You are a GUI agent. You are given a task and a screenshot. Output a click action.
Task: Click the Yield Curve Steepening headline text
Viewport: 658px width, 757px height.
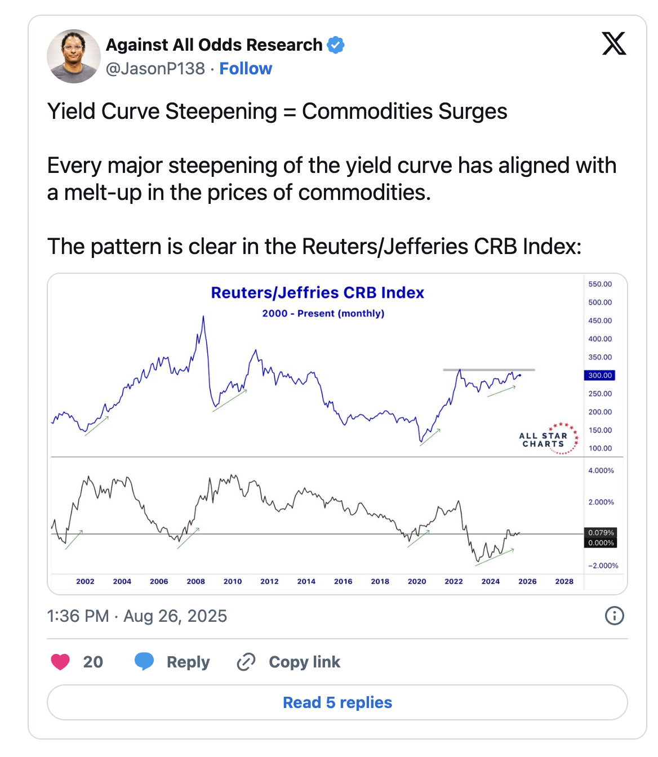[x=277, y=112]
